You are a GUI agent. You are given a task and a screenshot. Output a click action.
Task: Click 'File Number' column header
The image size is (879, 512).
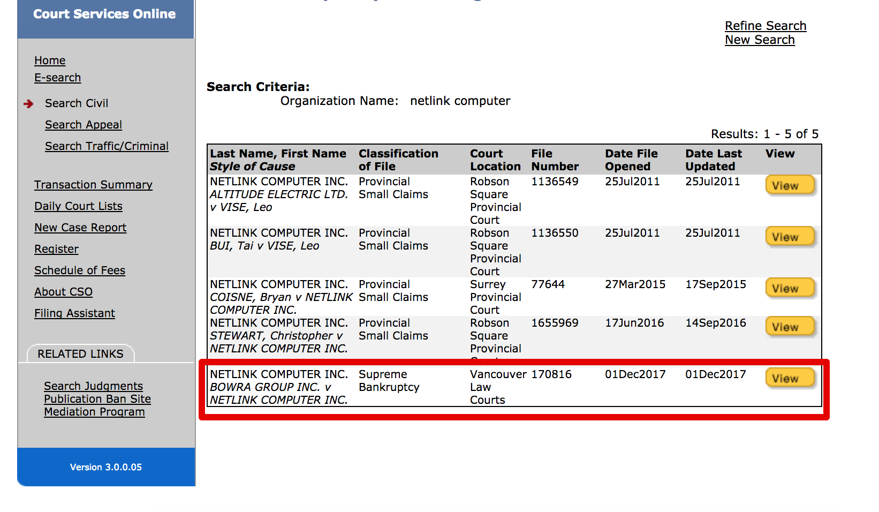tap(555, 160)
